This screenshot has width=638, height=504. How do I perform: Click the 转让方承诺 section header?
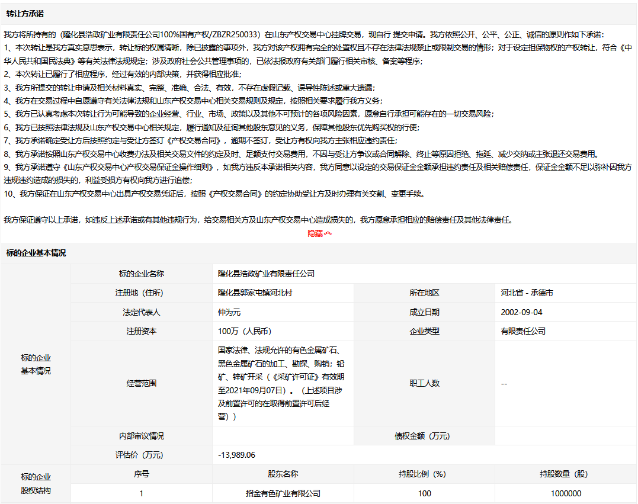point(25,14)
